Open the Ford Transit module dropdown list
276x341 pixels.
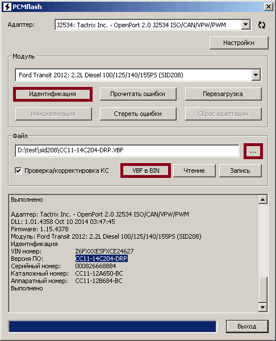(256, 75)
